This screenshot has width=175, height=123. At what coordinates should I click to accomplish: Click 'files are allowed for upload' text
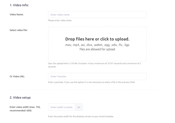97,49
